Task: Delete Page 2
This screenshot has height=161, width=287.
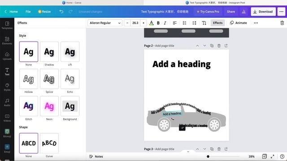Action: [219, 46]
